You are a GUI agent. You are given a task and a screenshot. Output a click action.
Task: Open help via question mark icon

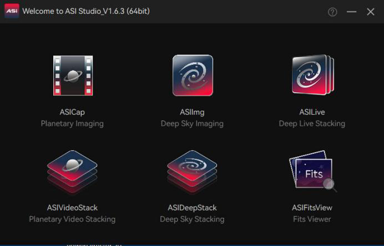point(332,12)
